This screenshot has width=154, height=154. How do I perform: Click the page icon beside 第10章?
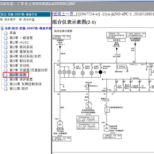tap(6, 84)
